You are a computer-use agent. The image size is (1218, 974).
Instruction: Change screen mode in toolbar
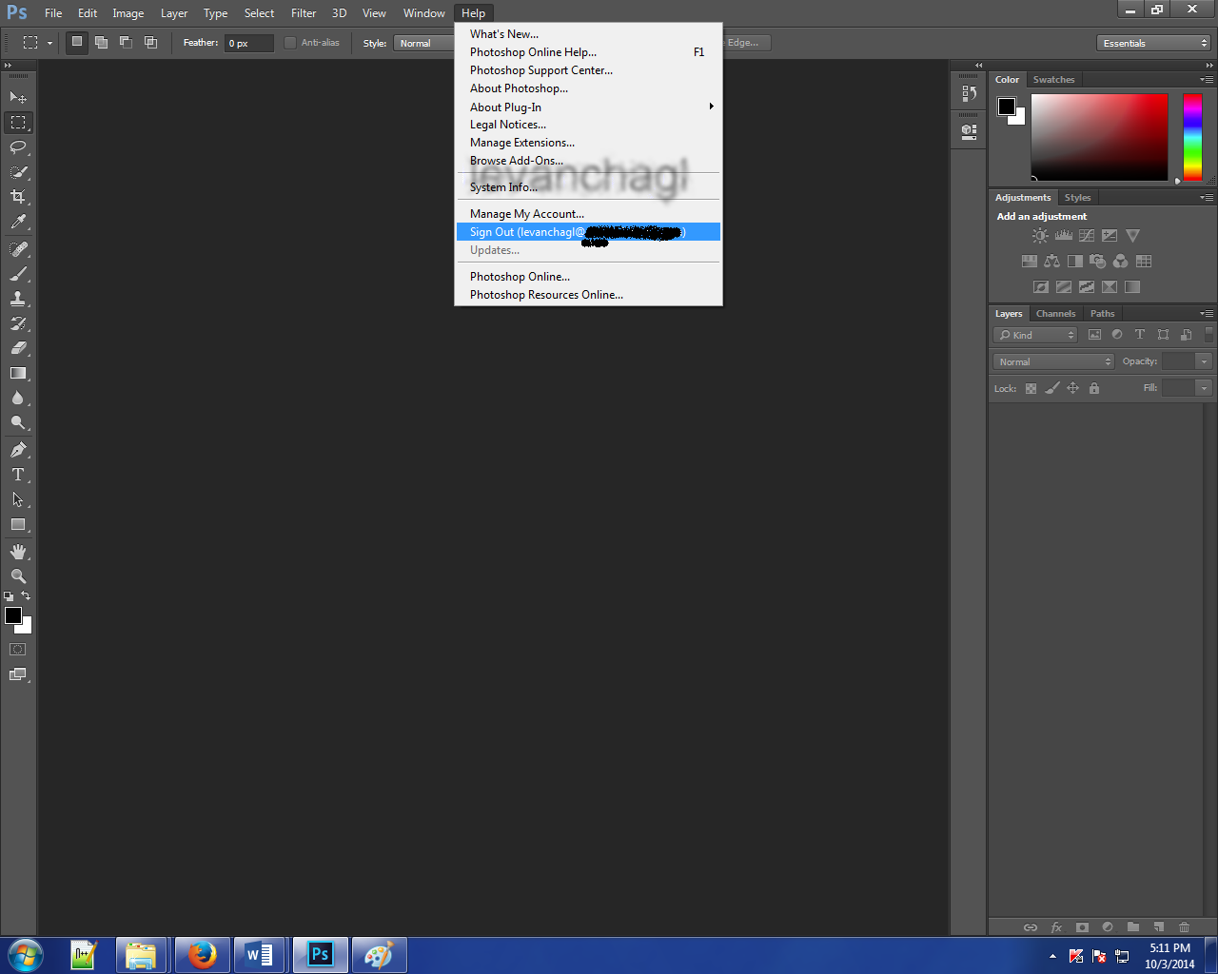click(18, 674)
